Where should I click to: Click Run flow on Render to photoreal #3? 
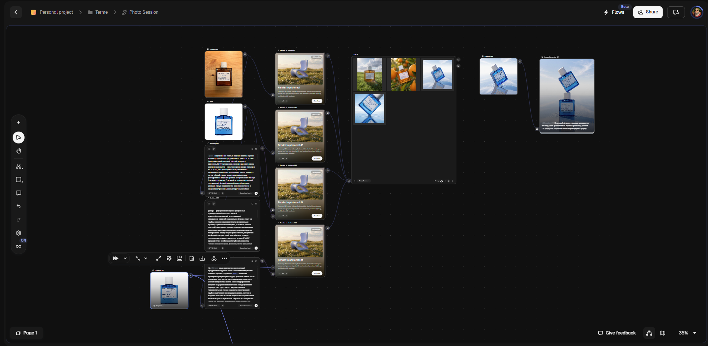pyautogui.click(x=317, y=158)
